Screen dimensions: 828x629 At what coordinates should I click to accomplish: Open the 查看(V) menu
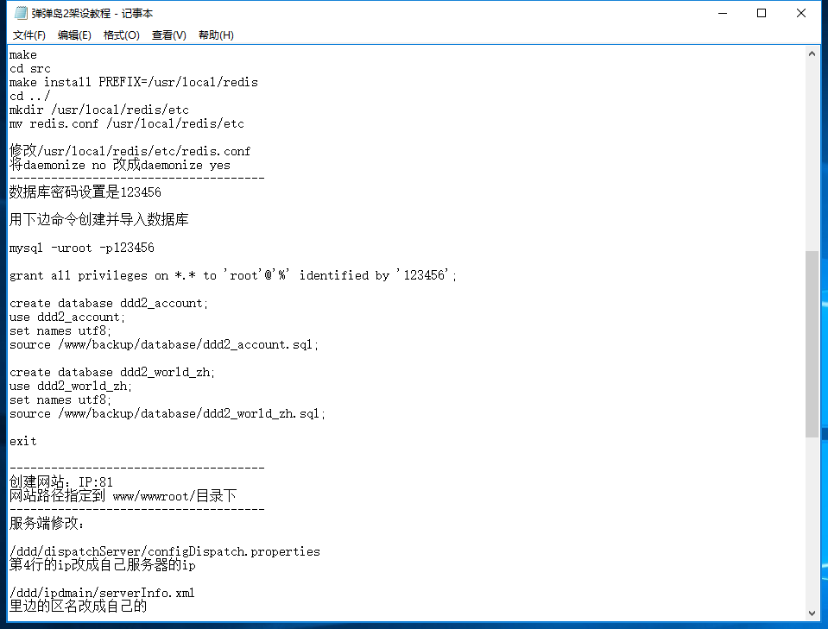[169, 35]
